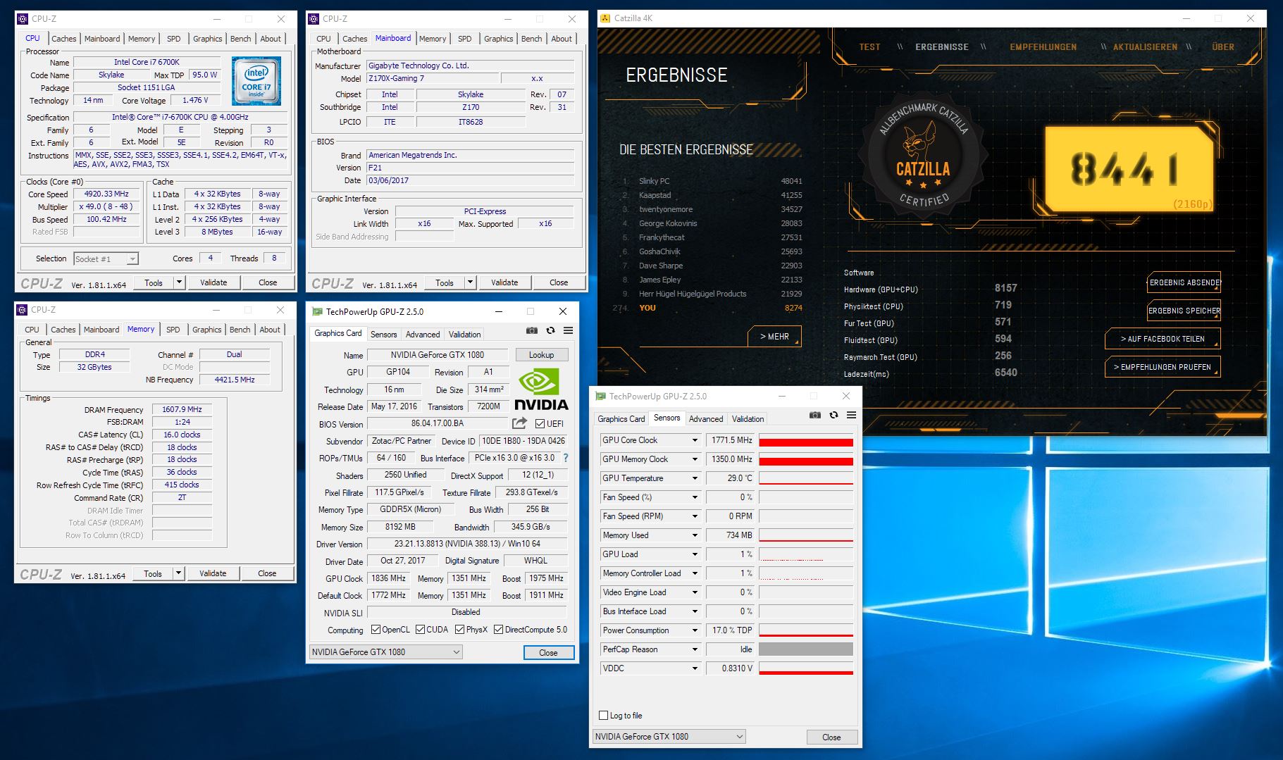Expand the GPU Core Clock sensor dropdown
Viewport: 1283px width, 760px height.
tap(695, 440)
